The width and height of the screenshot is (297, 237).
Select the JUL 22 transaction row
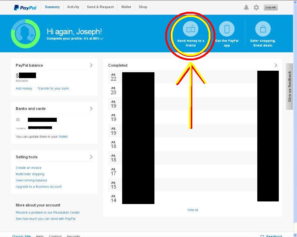193,77
